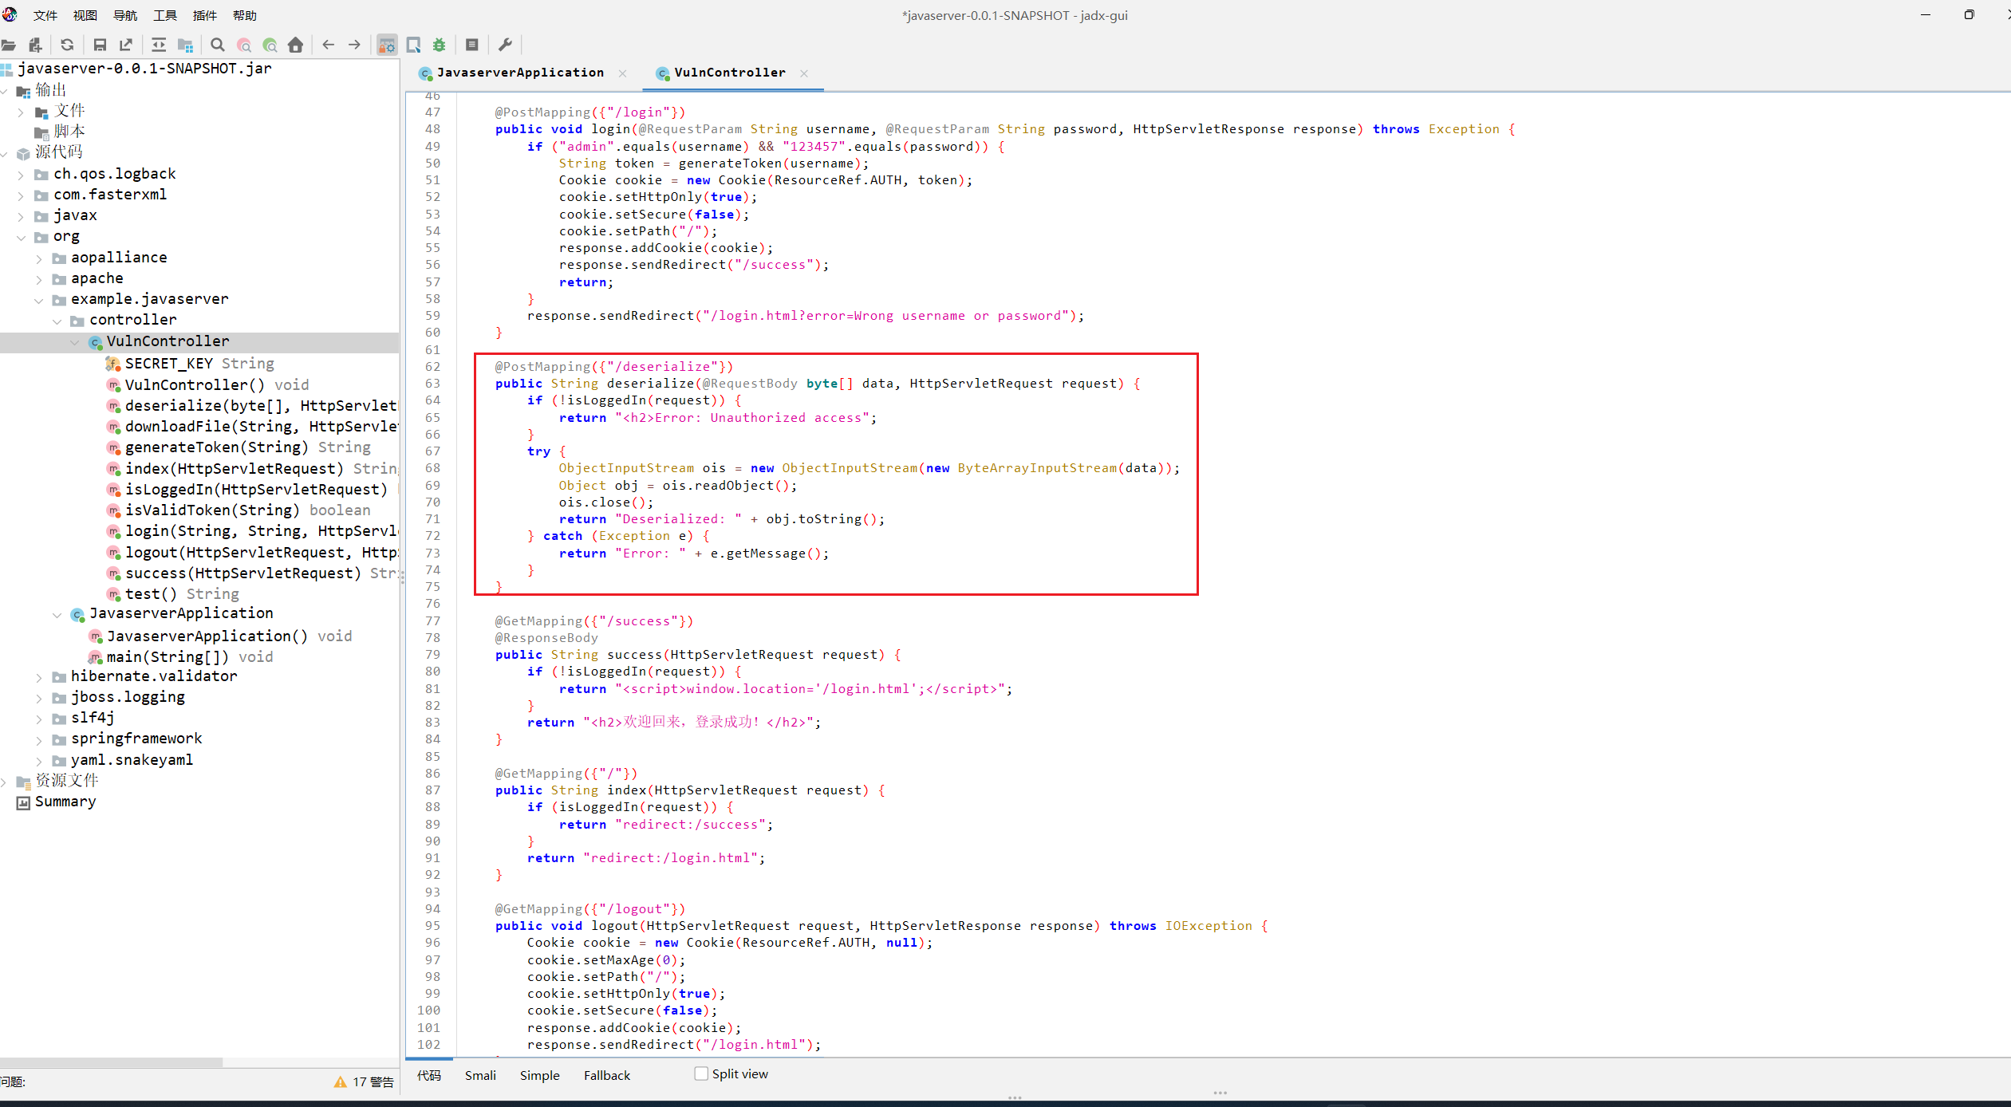Enable the Split view checkbox

coord(701,1074)
